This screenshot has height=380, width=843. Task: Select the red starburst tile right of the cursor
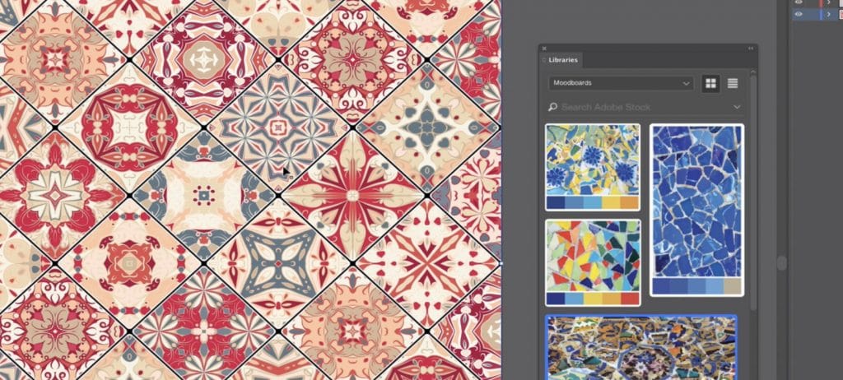point(352,195)
